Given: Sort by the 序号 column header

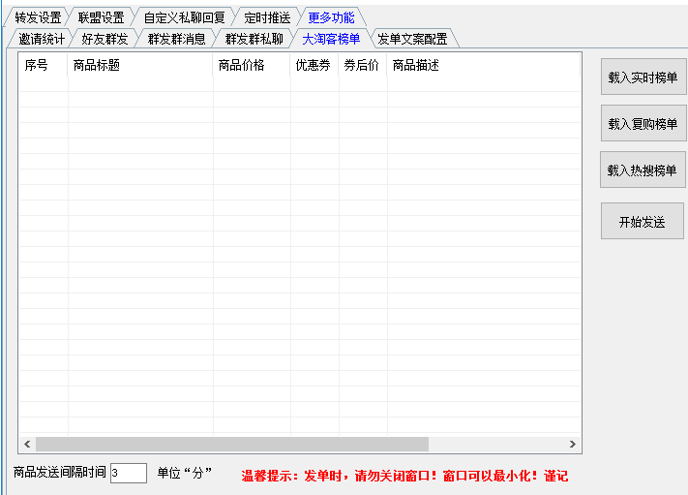Looking at the screenshot, I should click(x=43, y=65).
